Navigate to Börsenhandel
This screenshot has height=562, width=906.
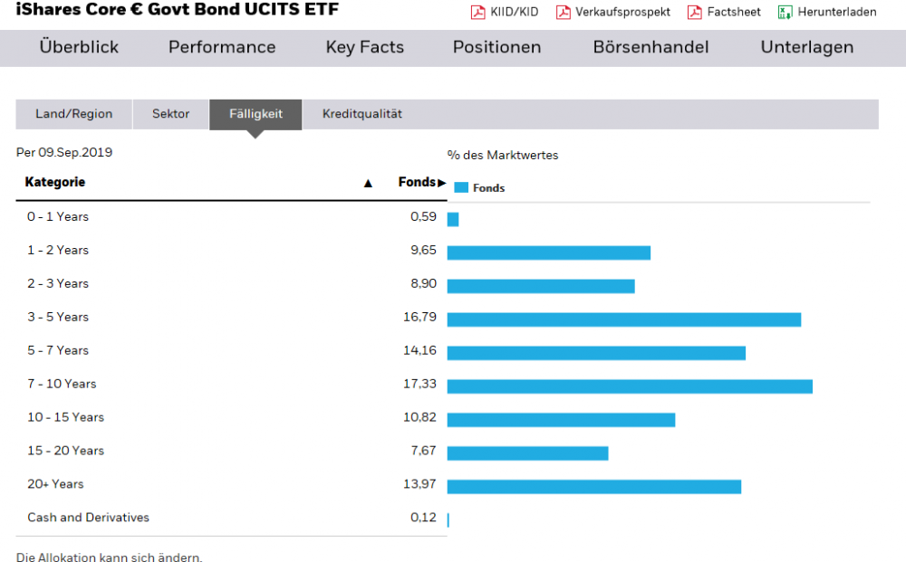tap(651, 47)
